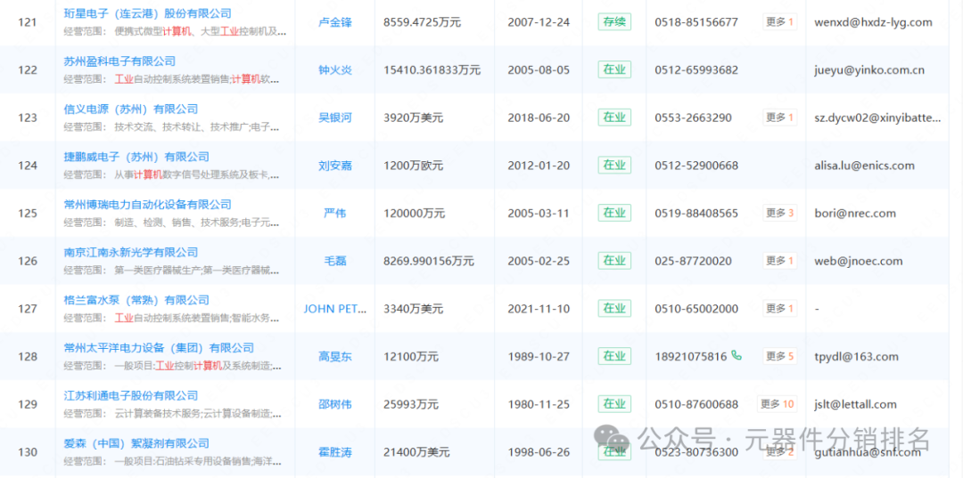This screenshot has height=478, width=963.
Task: Select registered capital 8559.4725万元
Action: (x=422, y=22)
